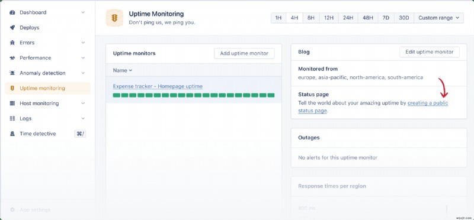Select the 12H time range
The height and width of the screenshot is (220, 474).
tap(329, 18)
